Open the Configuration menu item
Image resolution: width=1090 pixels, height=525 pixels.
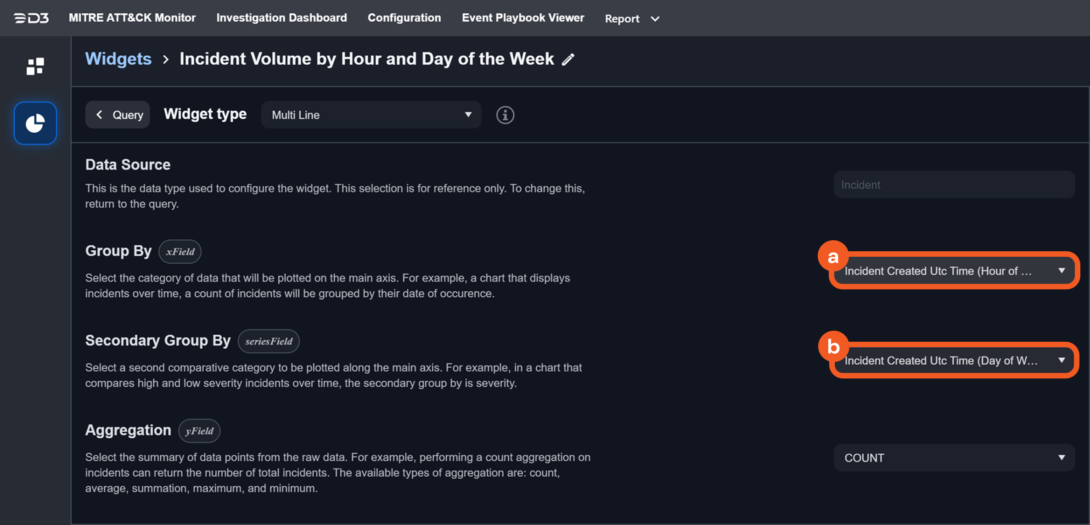(x=404, y=18)
